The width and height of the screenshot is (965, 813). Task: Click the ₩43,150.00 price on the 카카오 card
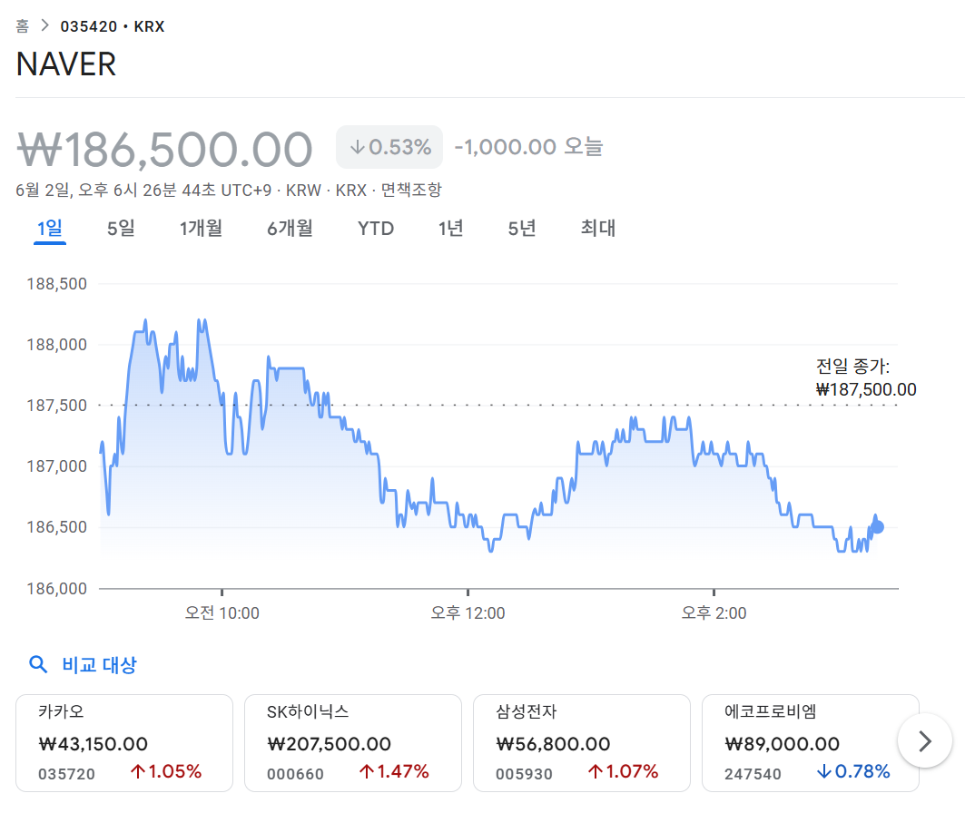(x=93, y=744)
